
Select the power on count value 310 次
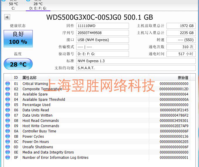(x=181, y=47)
